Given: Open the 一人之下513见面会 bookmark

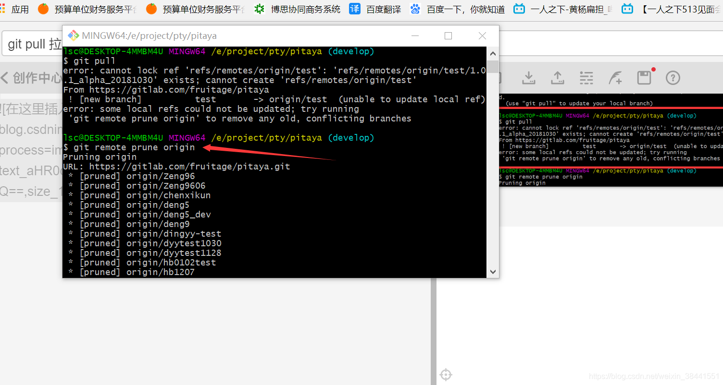Looking at the screenshot, I should click(672, 9).
